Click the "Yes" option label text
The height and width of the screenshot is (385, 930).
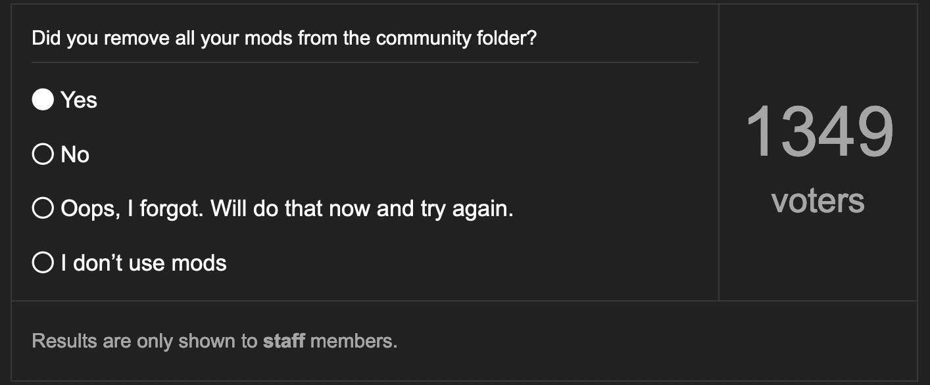click(79, 100)
